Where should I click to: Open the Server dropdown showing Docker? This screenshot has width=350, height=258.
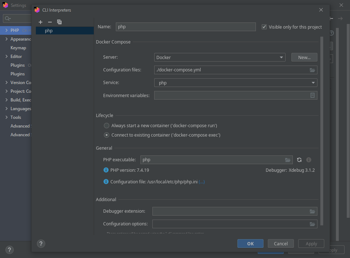pyautogui.click(x=220, y=57)
